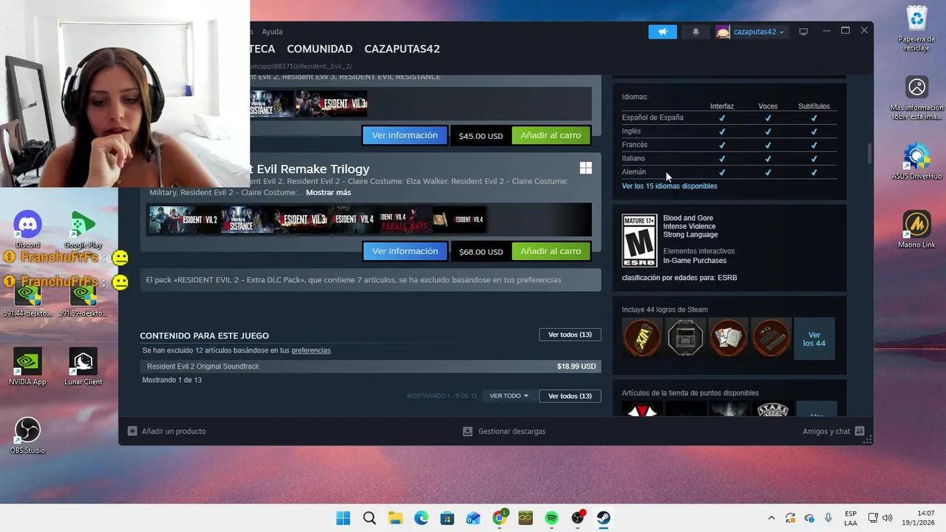Add the $45.00 bundle to cart
The image size is (946, 532).
(551, 135)
